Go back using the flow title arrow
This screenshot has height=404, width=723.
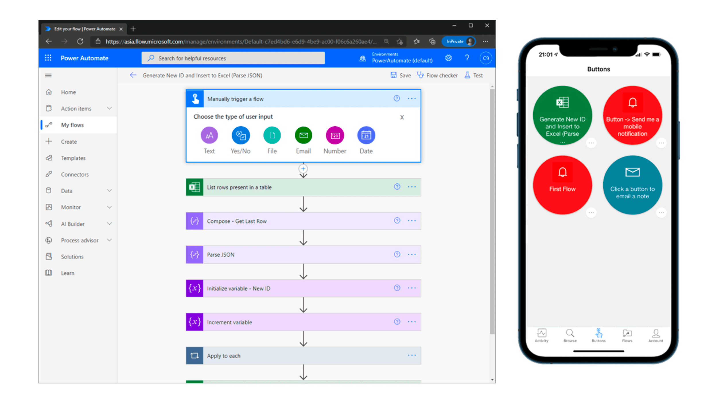pos(133,75)
